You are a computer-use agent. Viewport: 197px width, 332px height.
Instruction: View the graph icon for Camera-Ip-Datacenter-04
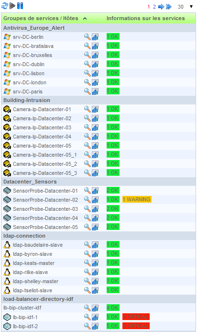tap(95, 137)
